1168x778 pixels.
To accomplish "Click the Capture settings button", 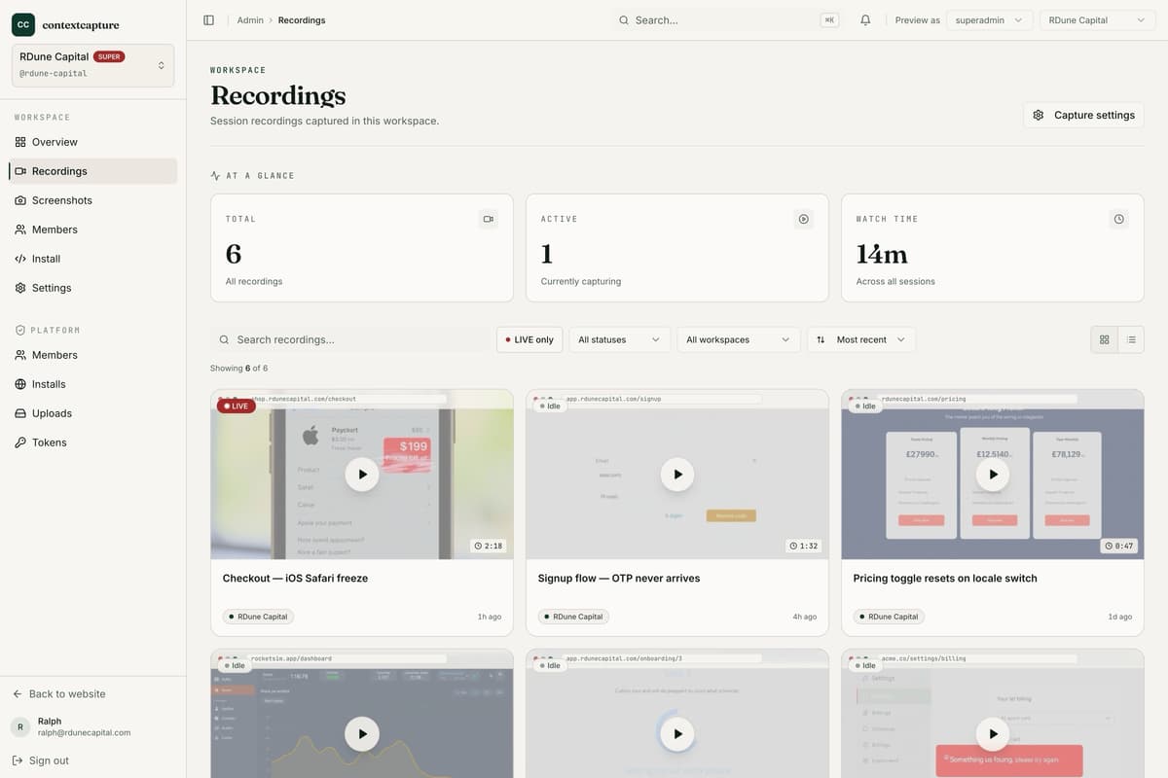I will 1083,115.
